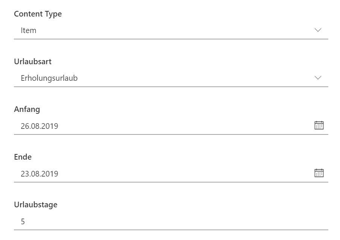This screenshot has height=240, width=340.
Task: Click the blank middle of the Urlaubstage box
Action: [x=169, y=221]
